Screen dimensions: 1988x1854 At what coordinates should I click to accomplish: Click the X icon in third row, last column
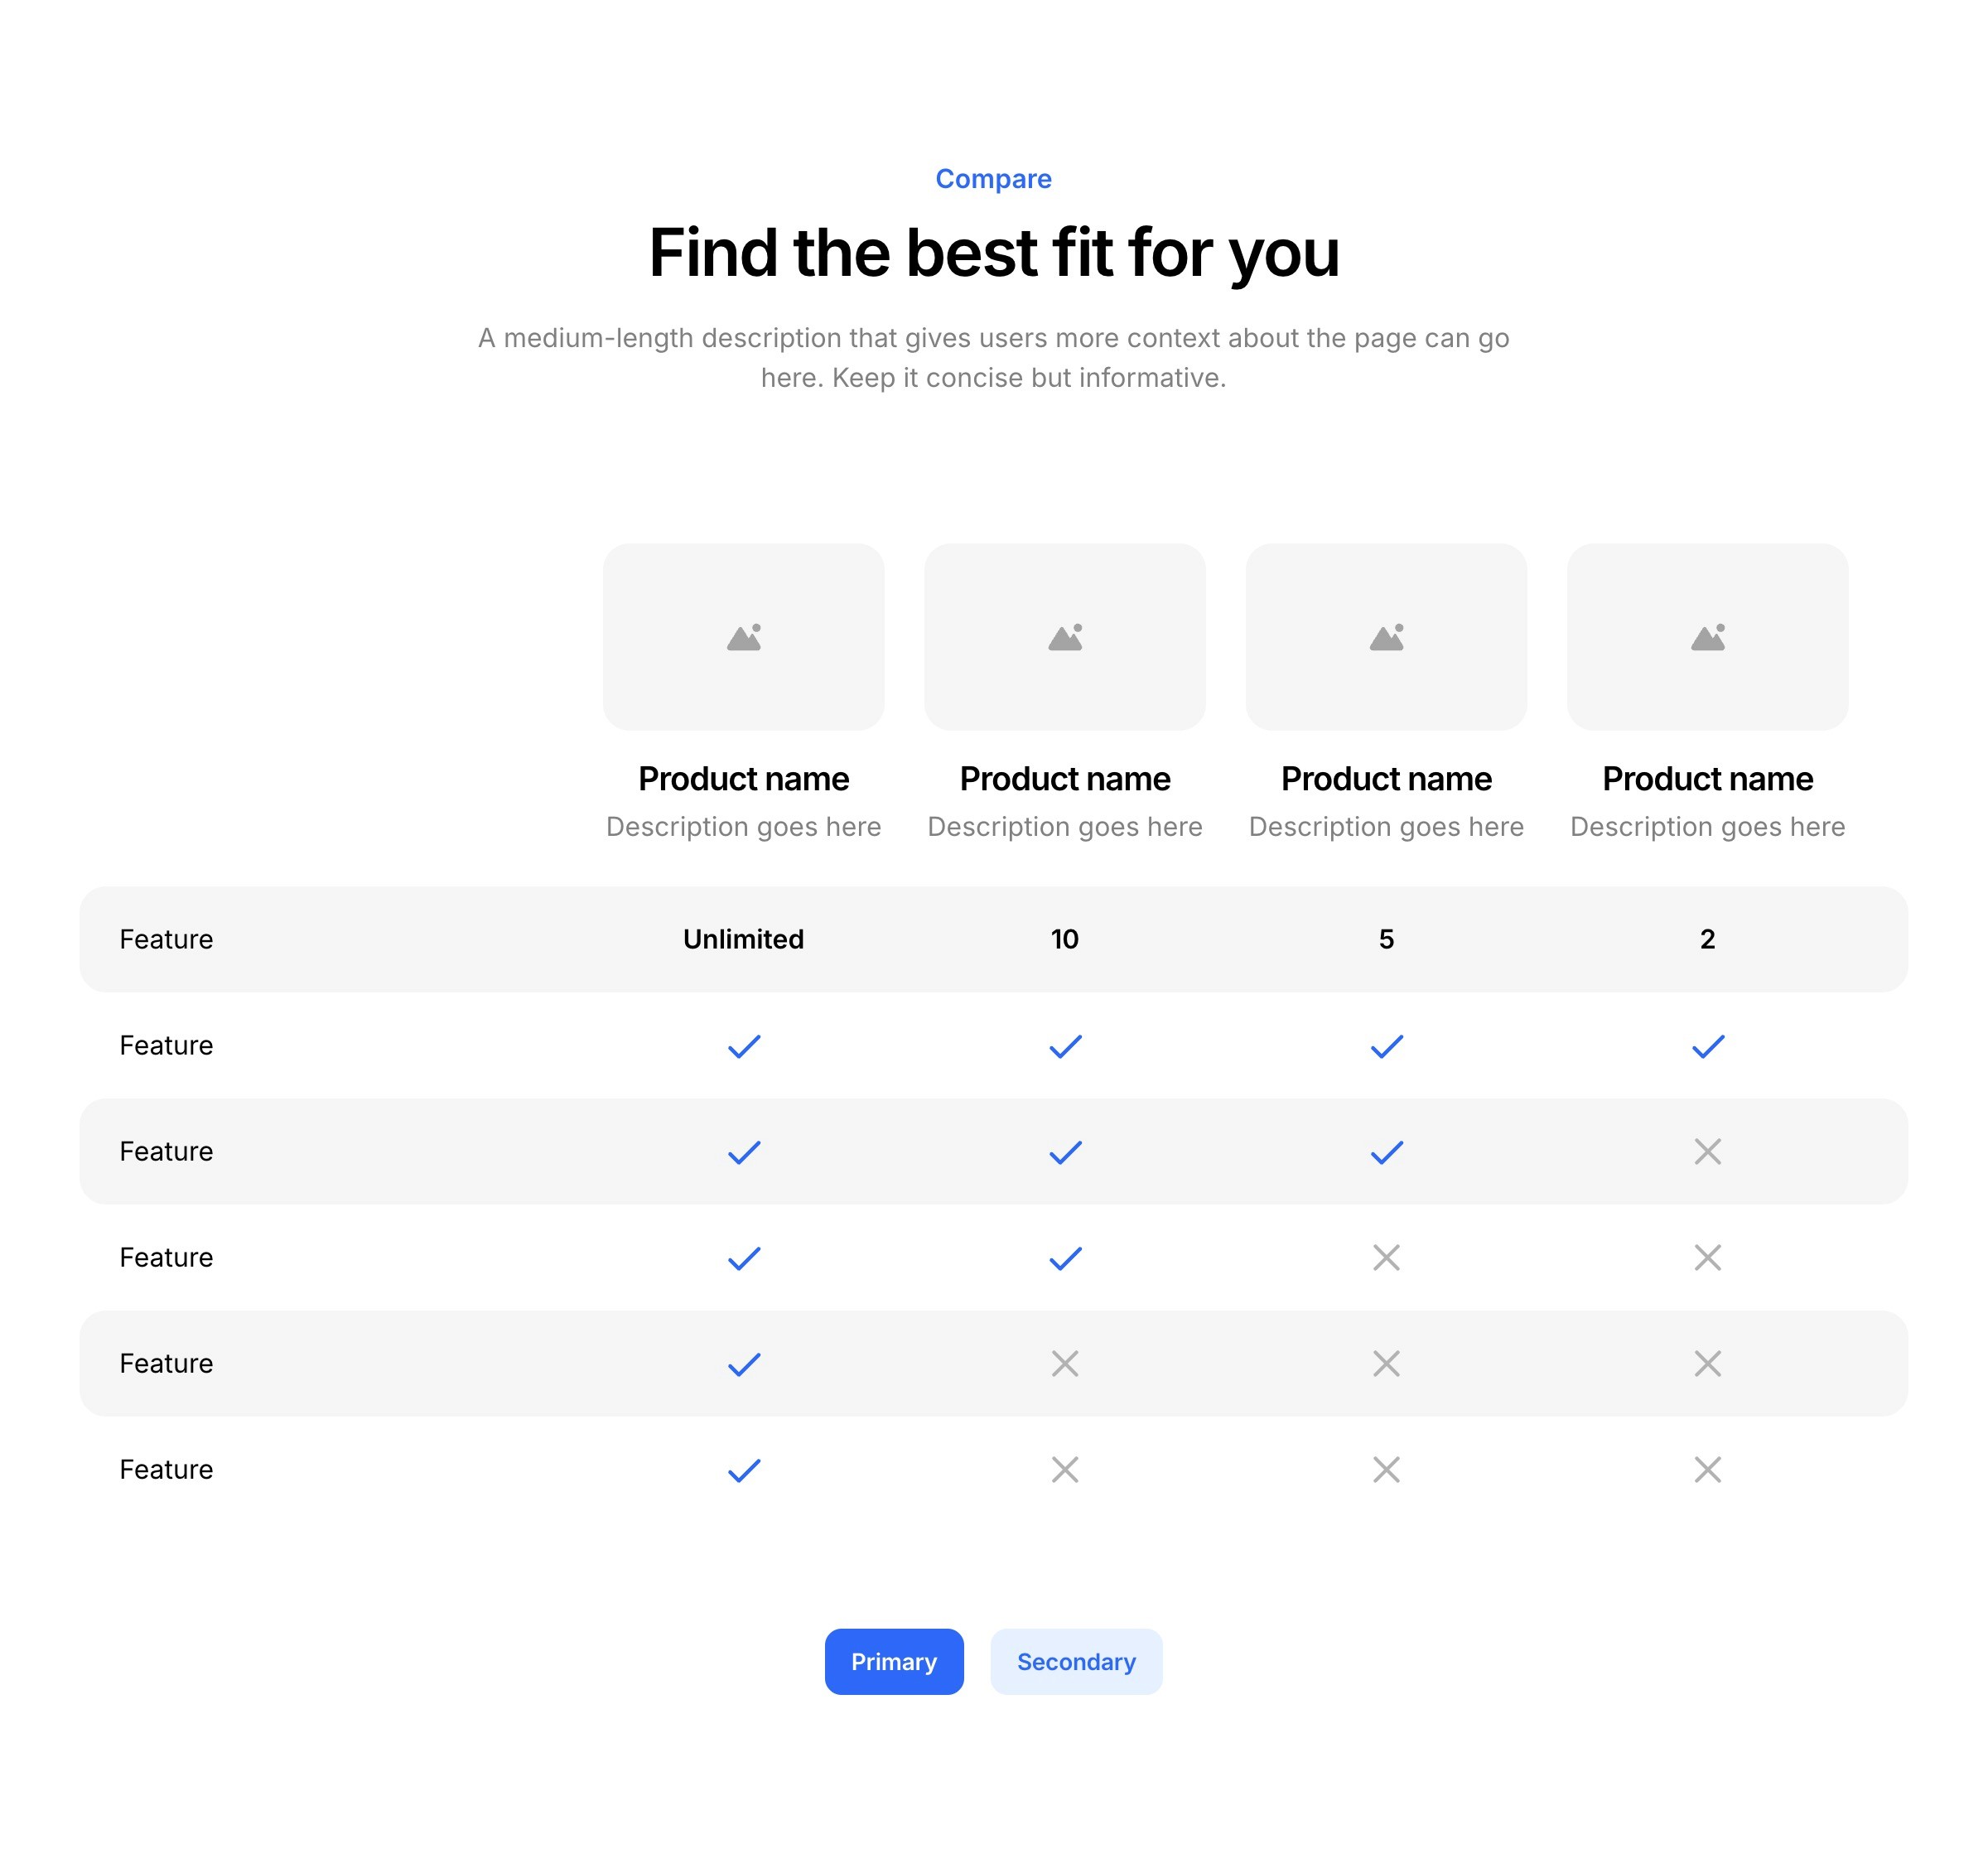(1707, 1151)
